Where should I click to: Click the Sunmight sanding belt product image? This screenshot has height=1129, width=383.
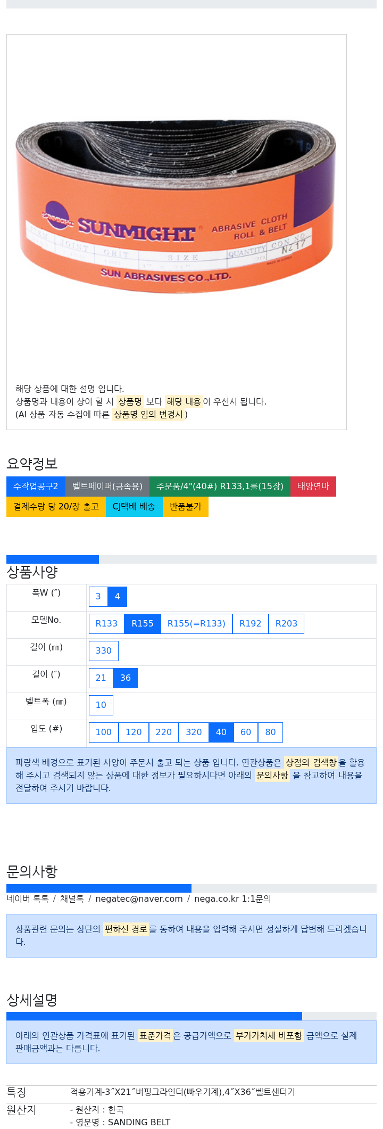(x=176, y=205)
